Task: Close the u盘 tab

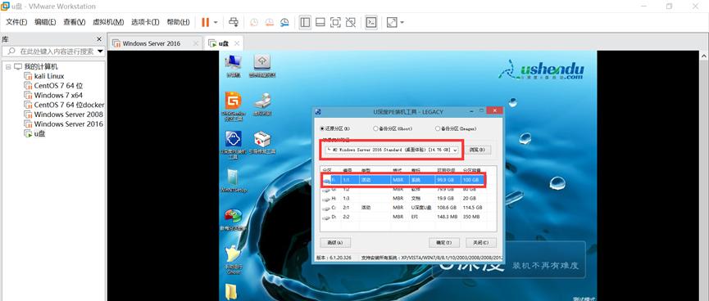Action: coord(237,43)
